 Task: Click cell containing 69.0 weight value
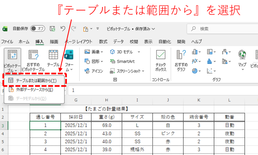click(x=107, y=125)
